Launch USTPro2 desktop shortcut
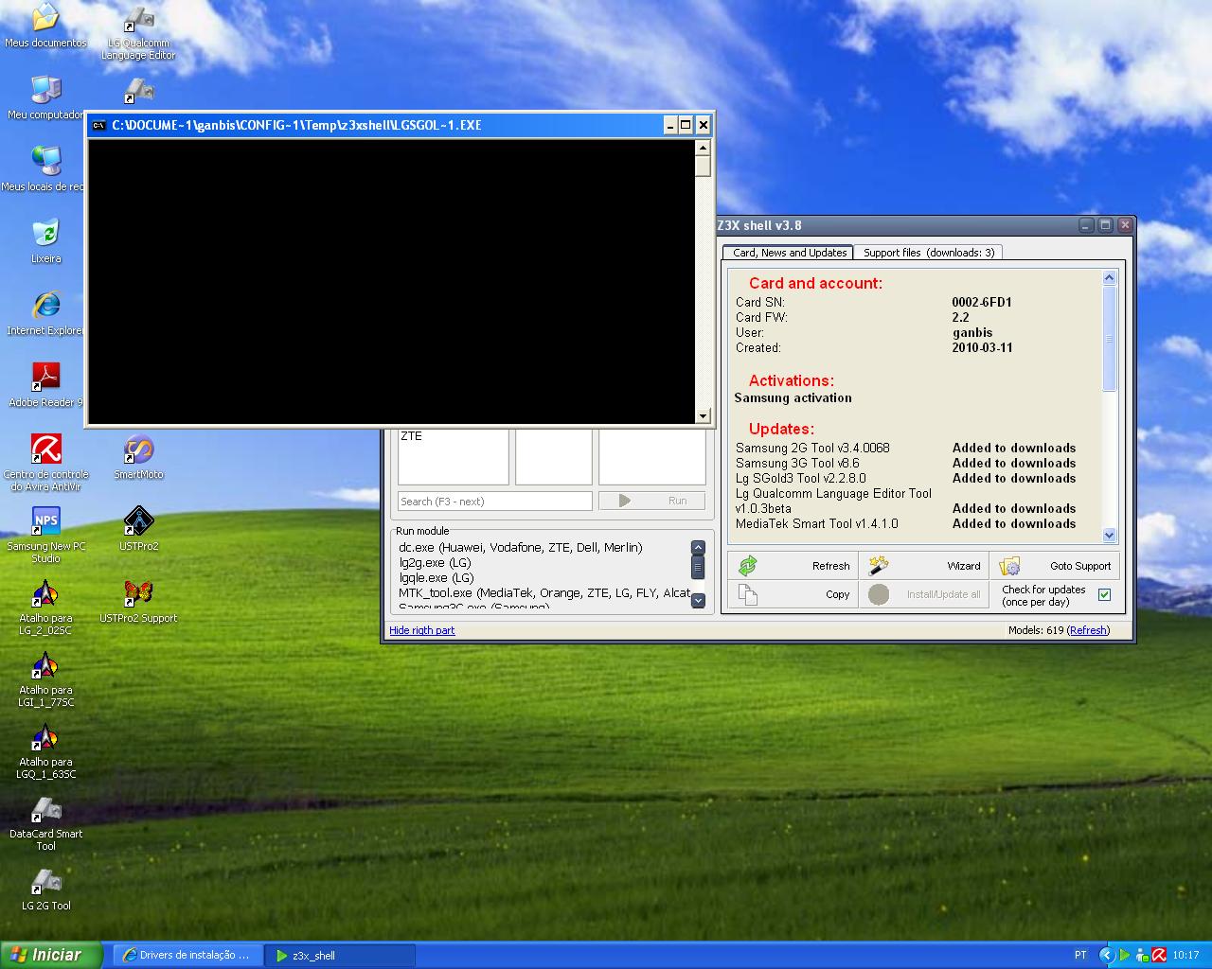The height and width of the screenshot is (969, 1212). (x=138, y=528)
